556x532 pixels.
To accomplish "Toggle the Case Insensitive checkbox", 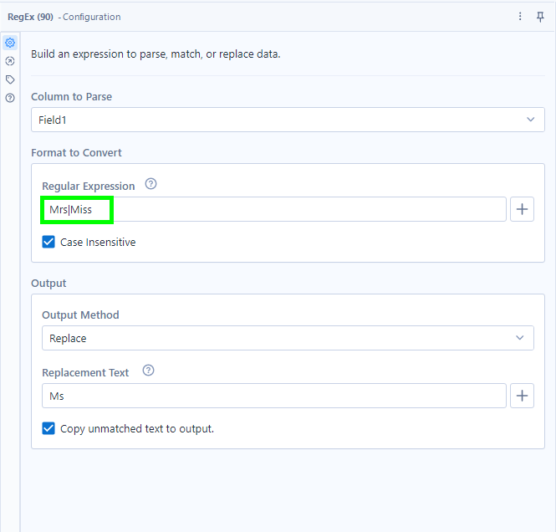I will point(49,243).
